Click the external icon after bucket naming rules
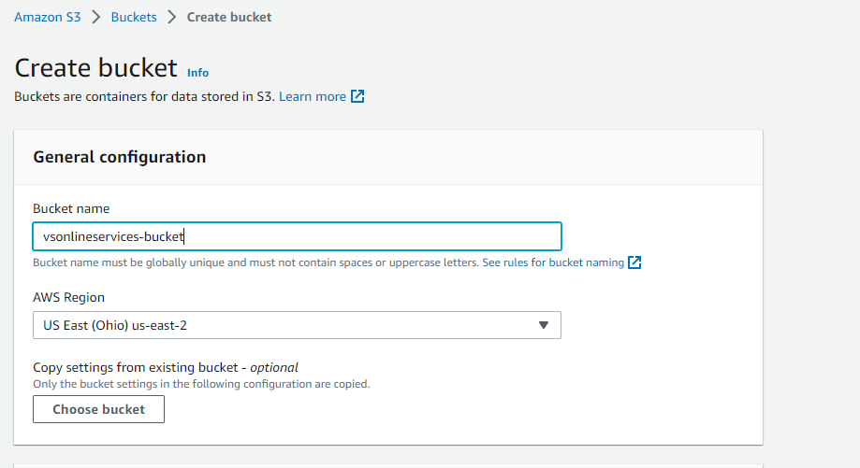 (634, 262)
